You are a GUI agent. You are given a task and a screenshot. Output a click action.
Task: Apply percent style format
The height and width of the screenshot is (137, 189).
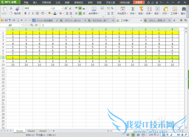(112, 8)
